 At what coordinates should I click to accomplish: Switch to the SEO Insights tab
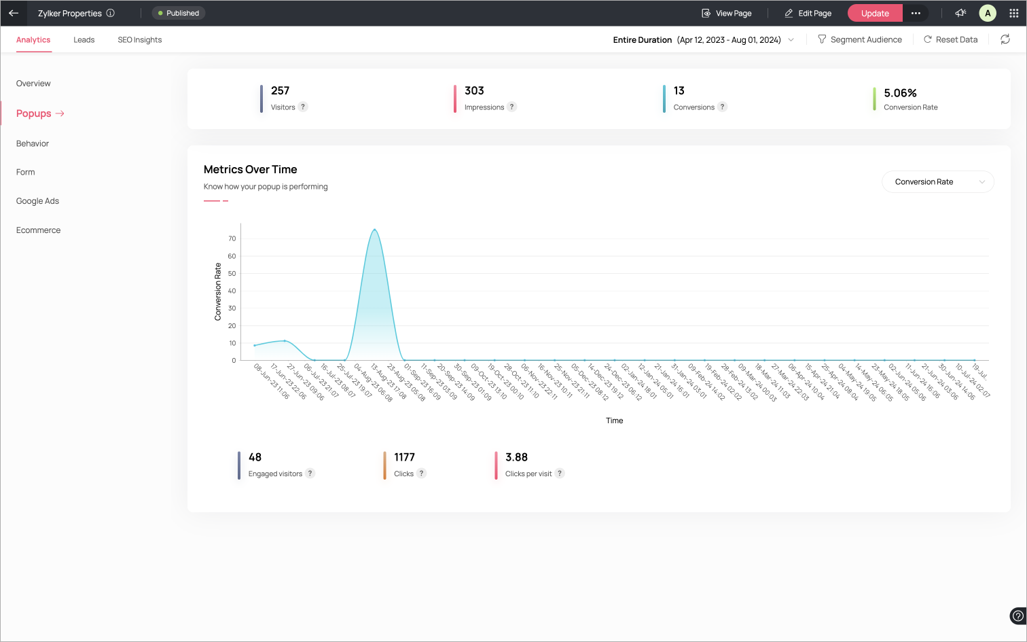140,40
